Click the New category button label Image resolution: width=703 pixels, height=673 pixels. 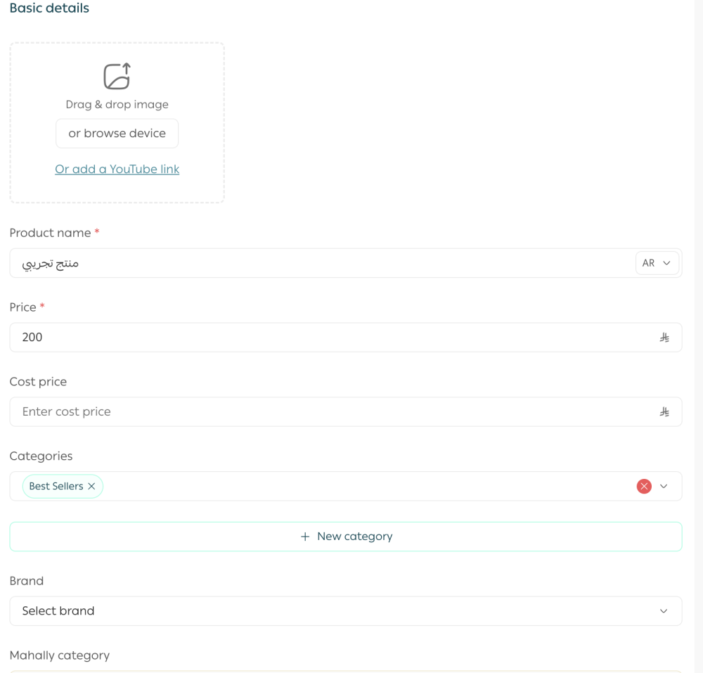point(354,537)
